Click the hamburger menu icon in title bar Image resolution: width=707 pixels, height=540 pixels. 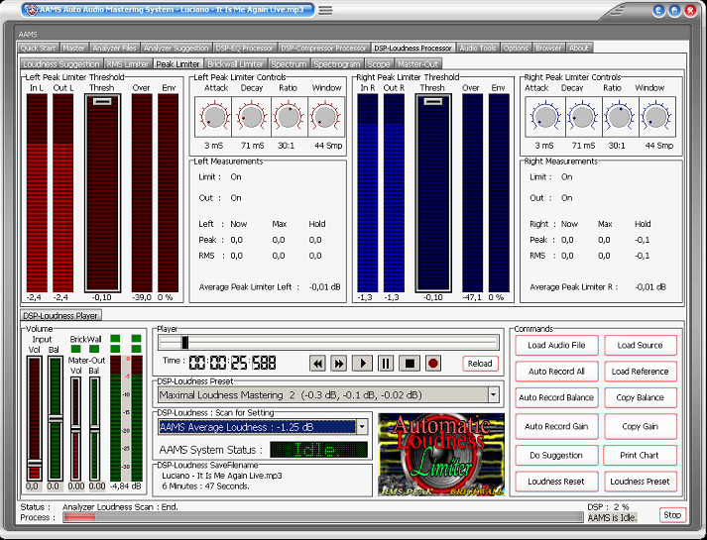325,10
